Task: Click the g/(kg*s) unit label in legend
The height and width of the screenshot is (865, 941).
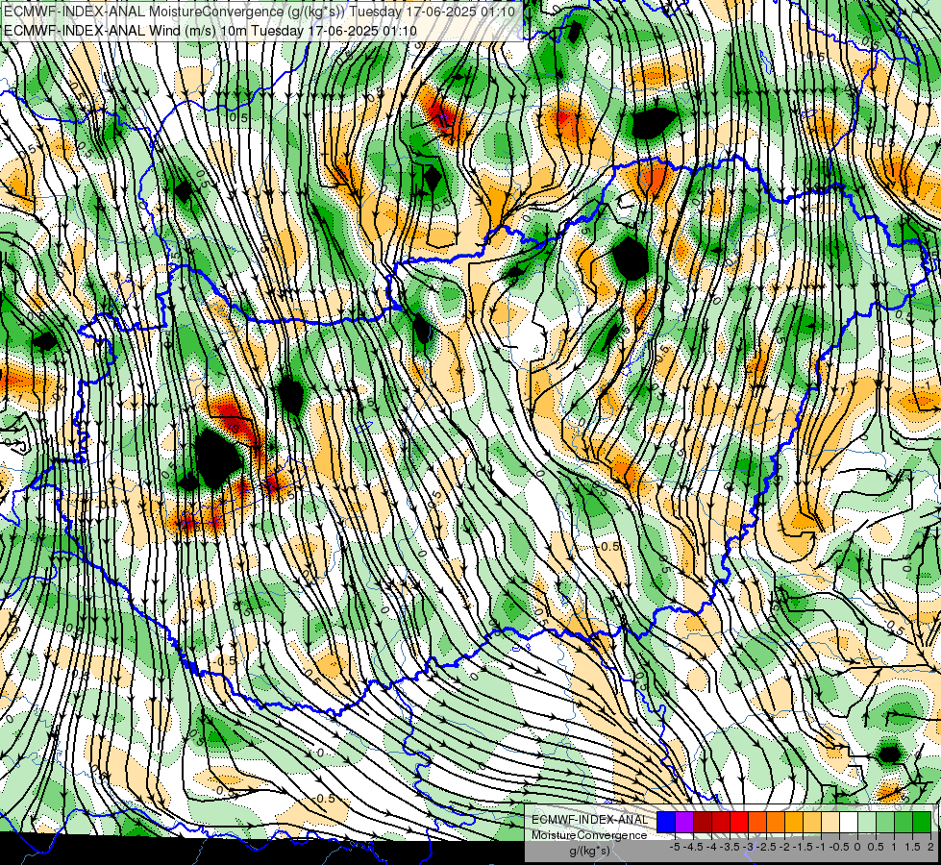Action: point(589,852)
